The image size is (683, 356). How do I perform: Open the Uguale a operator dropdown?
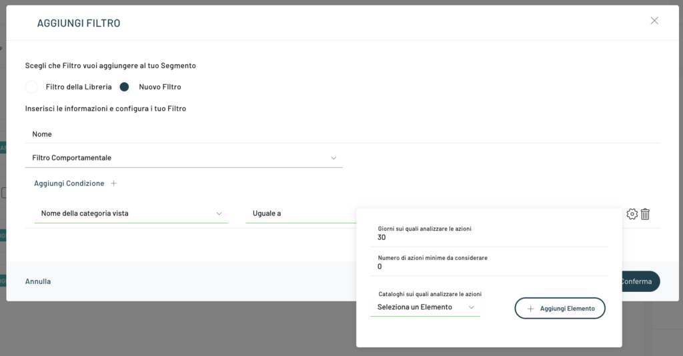tap(300, 213)
